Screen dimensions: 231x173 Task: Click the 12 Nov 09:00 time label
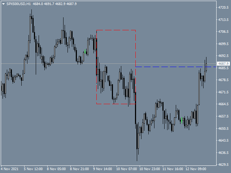tap(196, 169)
